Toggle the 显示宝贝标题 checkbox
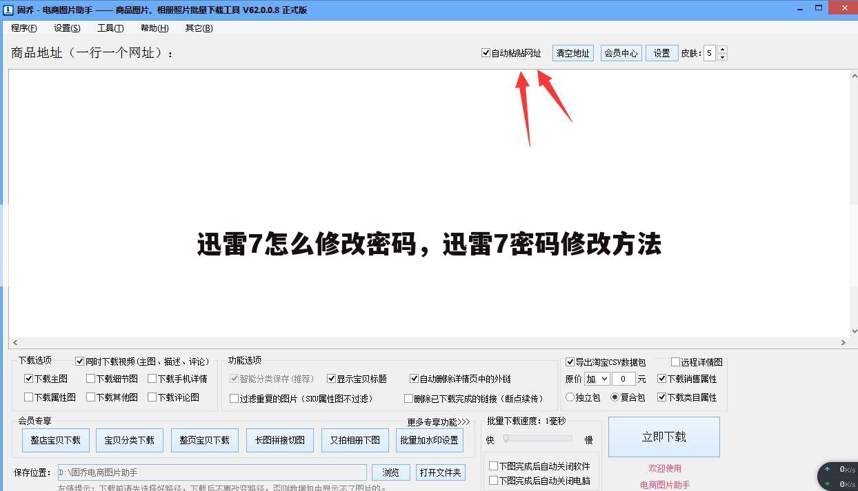The image size is (858, 491). coord(331,379)
